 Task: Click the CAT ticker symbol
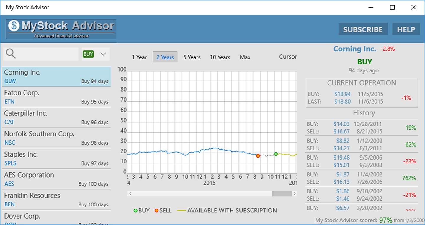[x=9, y=122]
